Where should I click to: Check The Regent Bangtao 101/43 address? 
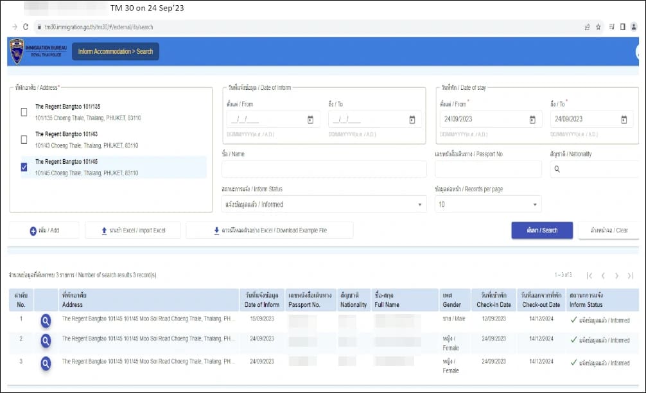point(24,139)
